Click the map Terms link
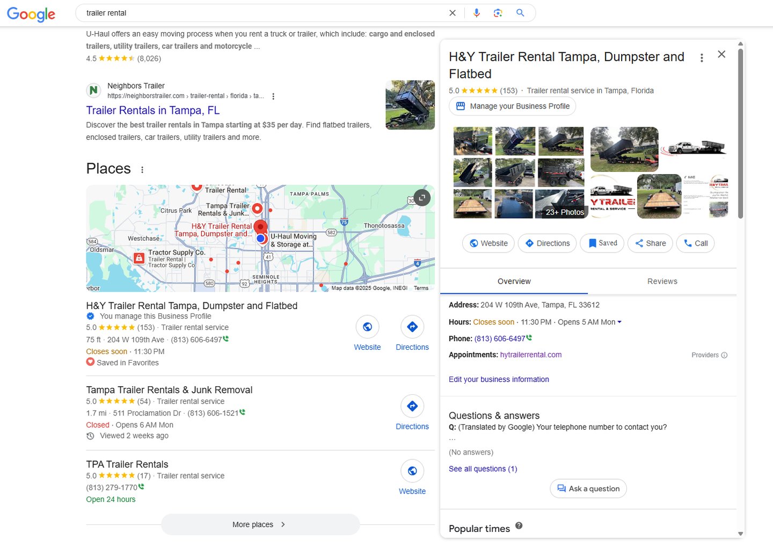The width and height of the screenshot is (773, 548). [x=421, y=289]
